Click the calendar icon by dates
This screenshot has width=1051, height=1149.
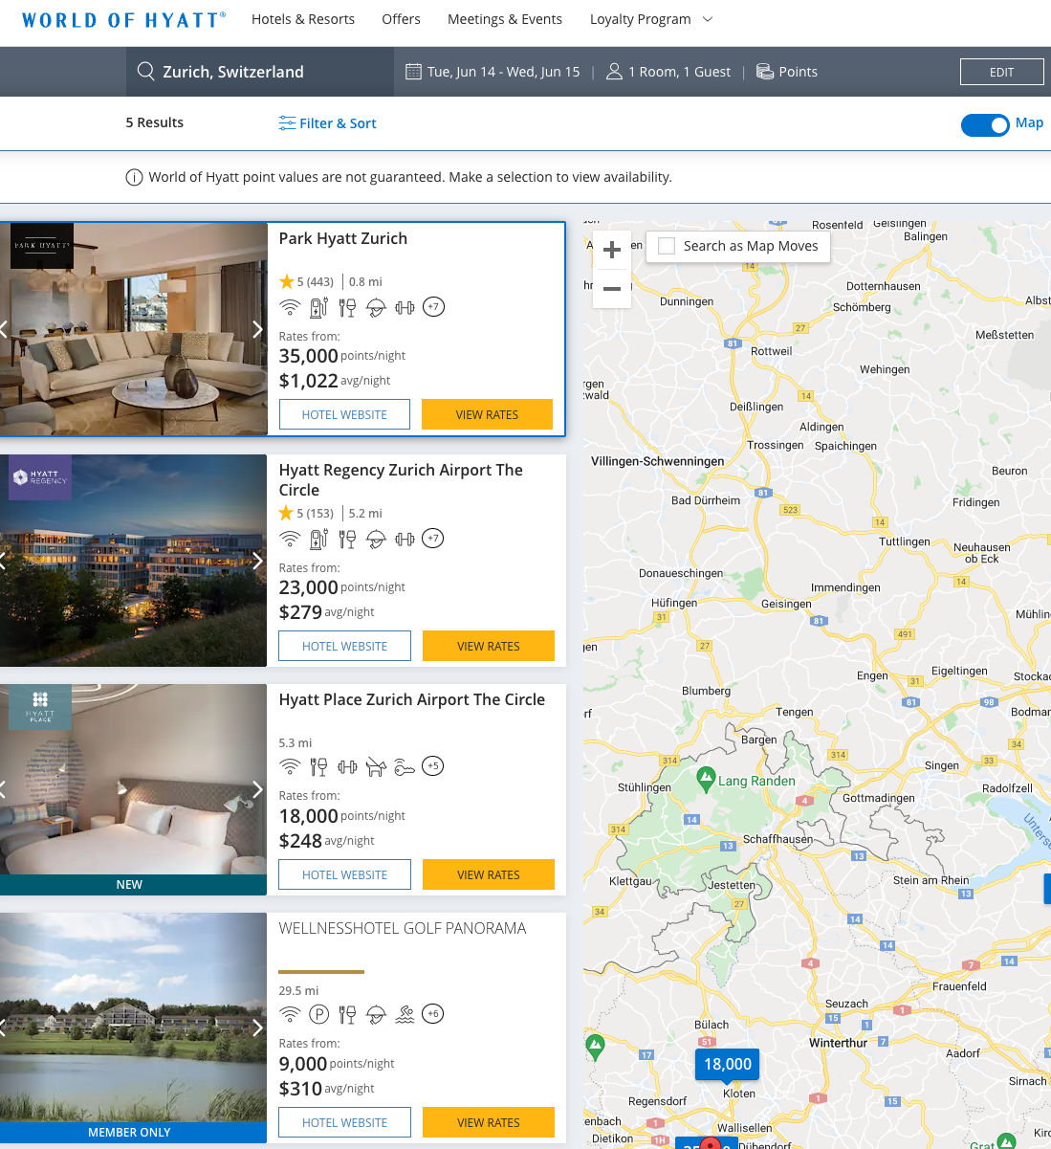413,72
